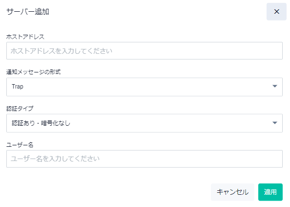The width and height of the screenshot is (290, 207).
Task: Click the サーバー追加 dialog title
Action: point(28,12)
